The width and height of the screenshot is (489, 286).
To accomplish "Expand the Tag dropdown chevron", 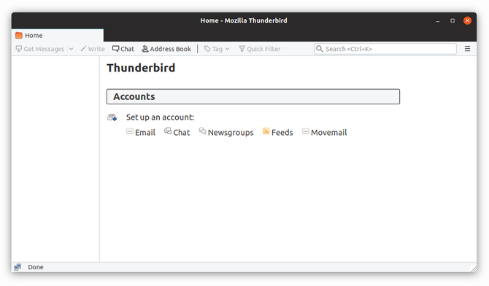I will 227,49.
